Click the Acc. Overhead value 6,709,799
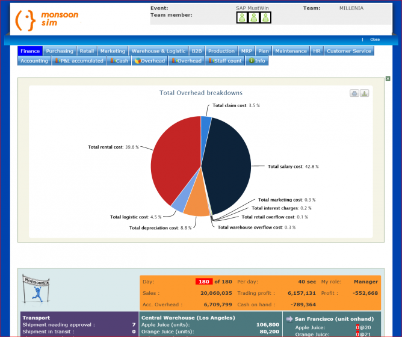 (218, 305)
